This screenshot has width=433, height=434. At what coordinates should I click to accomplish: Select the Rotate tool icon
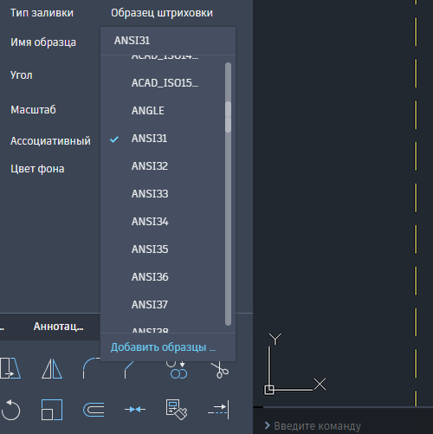[10, 410]
